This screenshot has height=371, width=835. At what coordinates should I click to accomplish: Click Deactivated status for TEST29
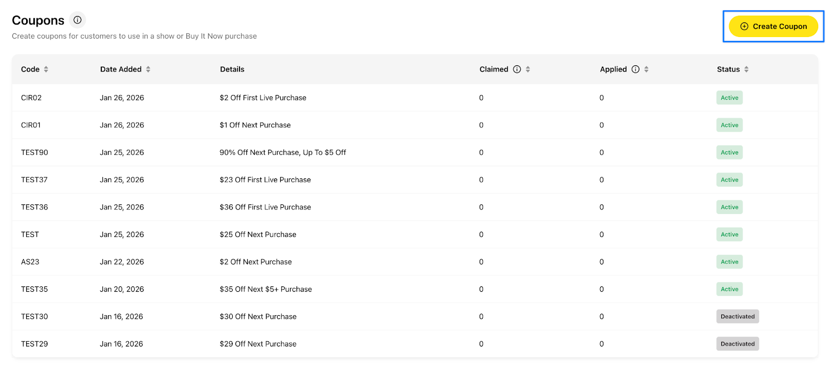coord(737,344)
